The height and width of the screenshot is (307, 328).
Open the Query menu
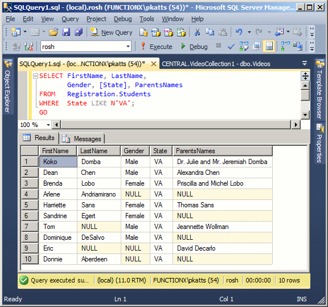click(x=70, y=19)
